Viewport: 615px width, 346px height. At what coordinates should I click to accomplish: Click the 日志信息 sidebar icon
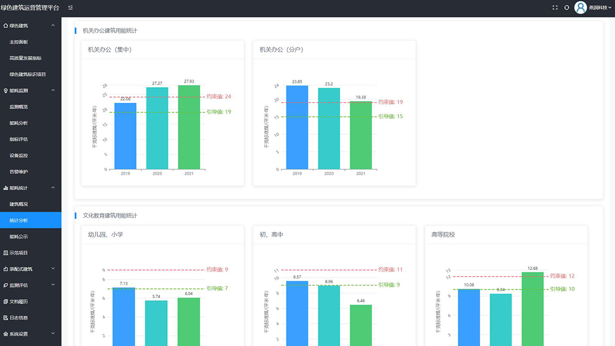click(x=6, y=317)
